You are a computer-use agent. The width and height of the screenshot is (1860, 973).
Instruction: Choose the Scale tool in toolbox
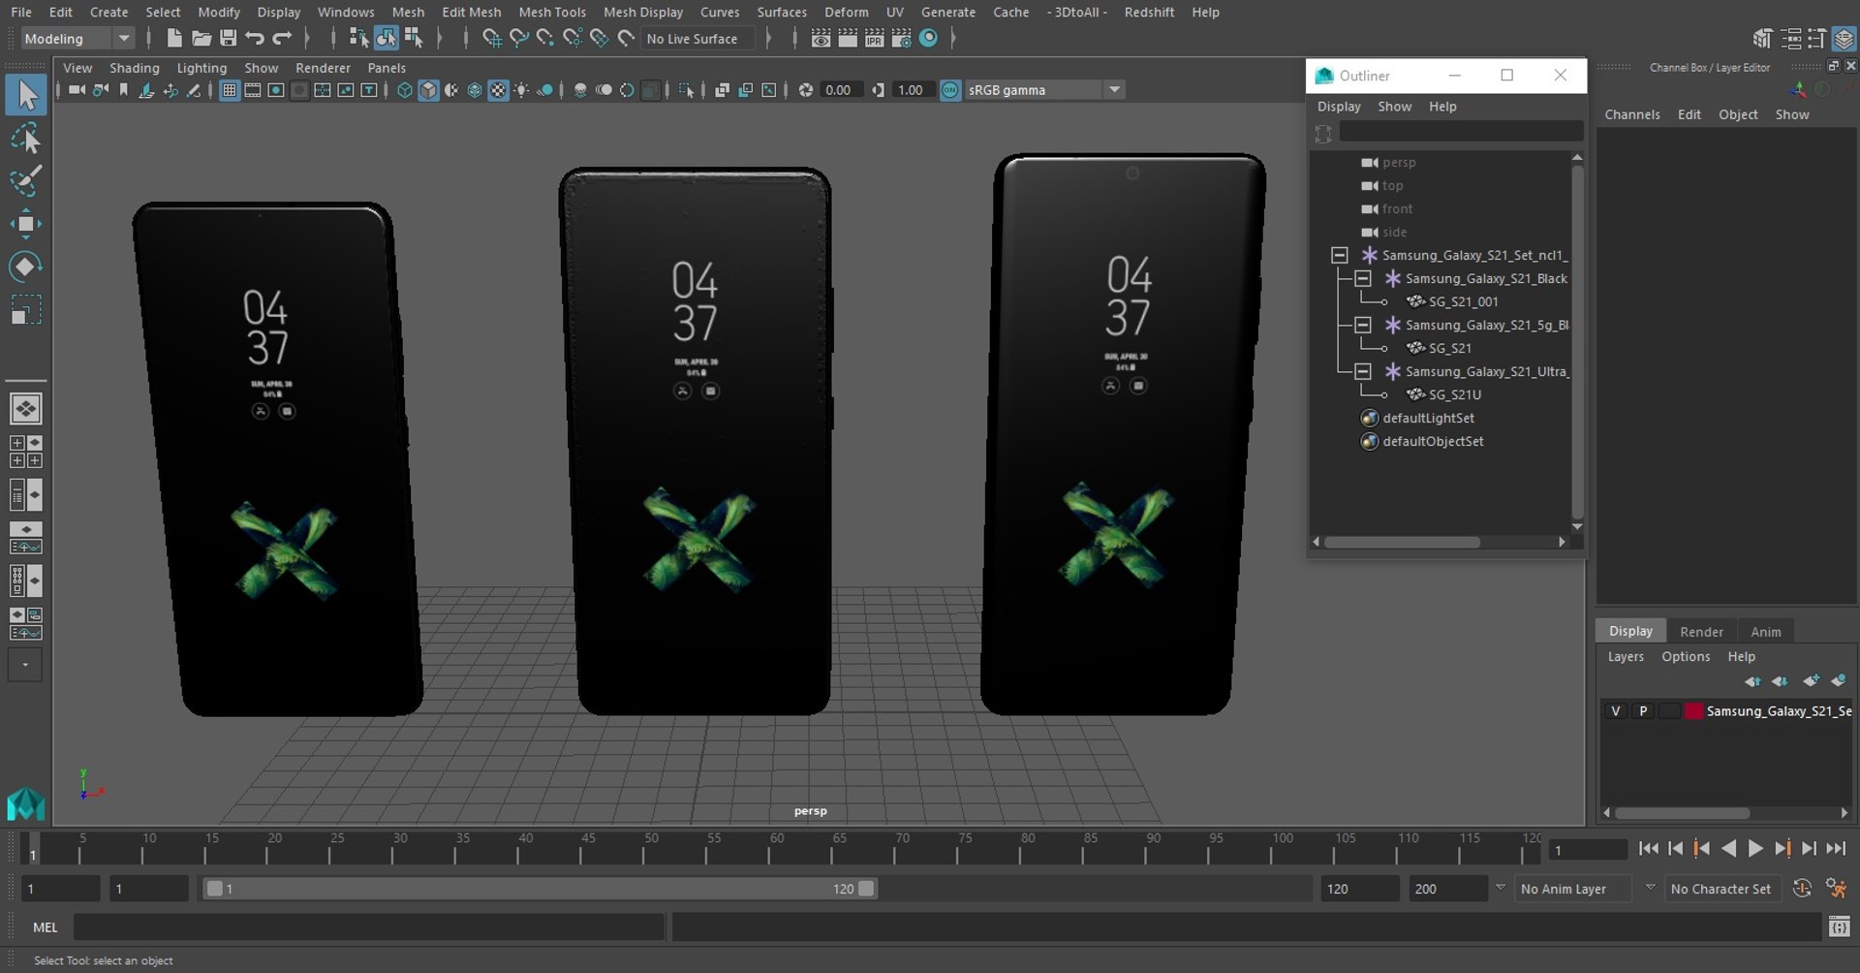26,310
